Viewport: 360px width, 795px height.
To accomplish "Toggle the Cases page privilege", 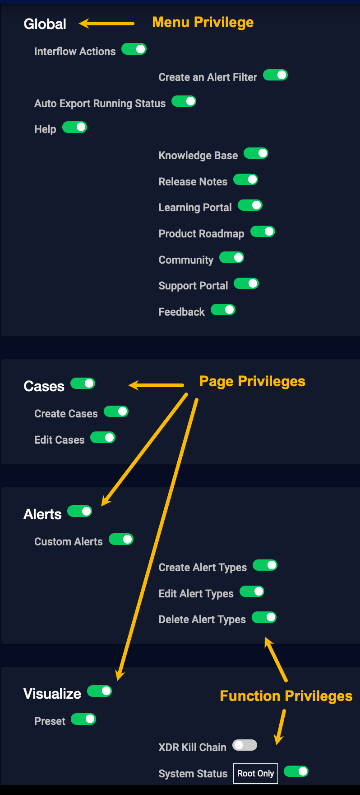I will tap(83, 383).
